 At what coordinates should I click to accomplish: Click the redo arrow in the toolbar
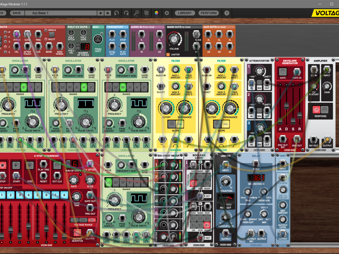[126, 13]
